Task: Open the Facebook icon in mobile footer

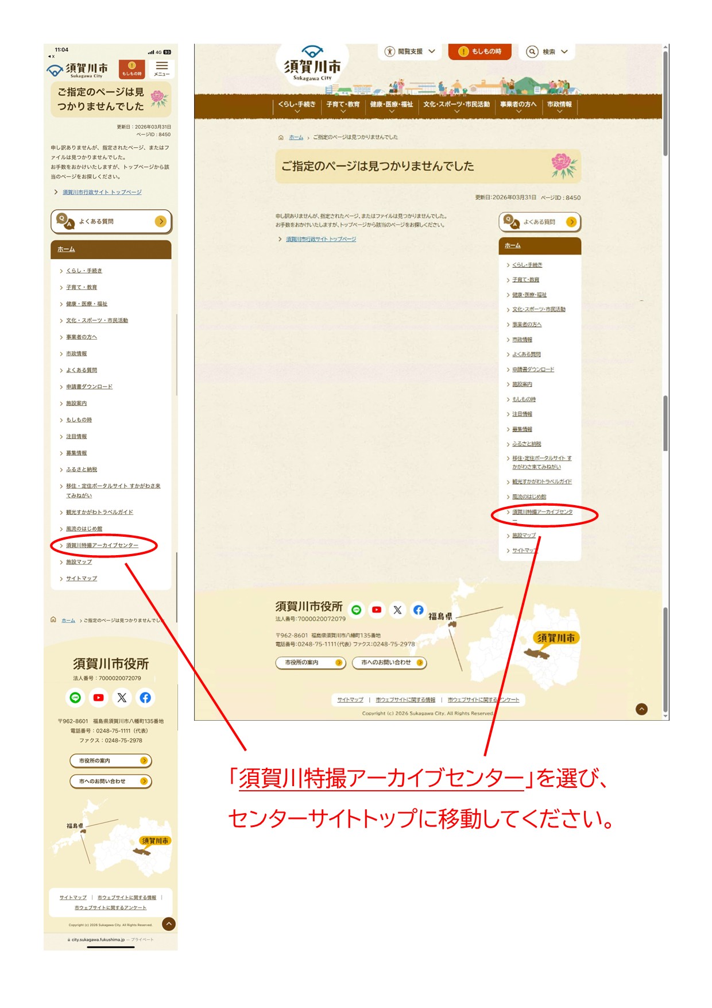Action: pyautogui.click(x=145, y=697)
